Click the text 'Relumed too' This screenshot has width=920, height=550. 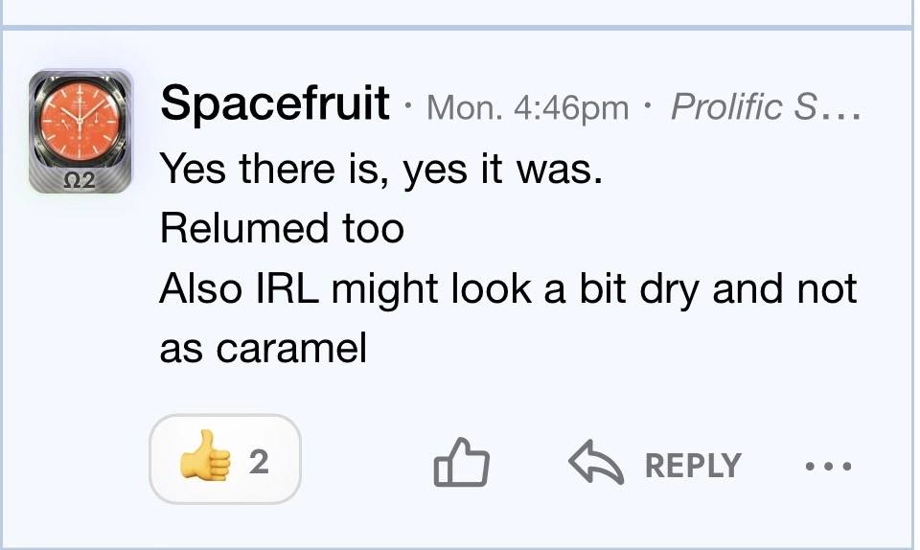point(282,229)
